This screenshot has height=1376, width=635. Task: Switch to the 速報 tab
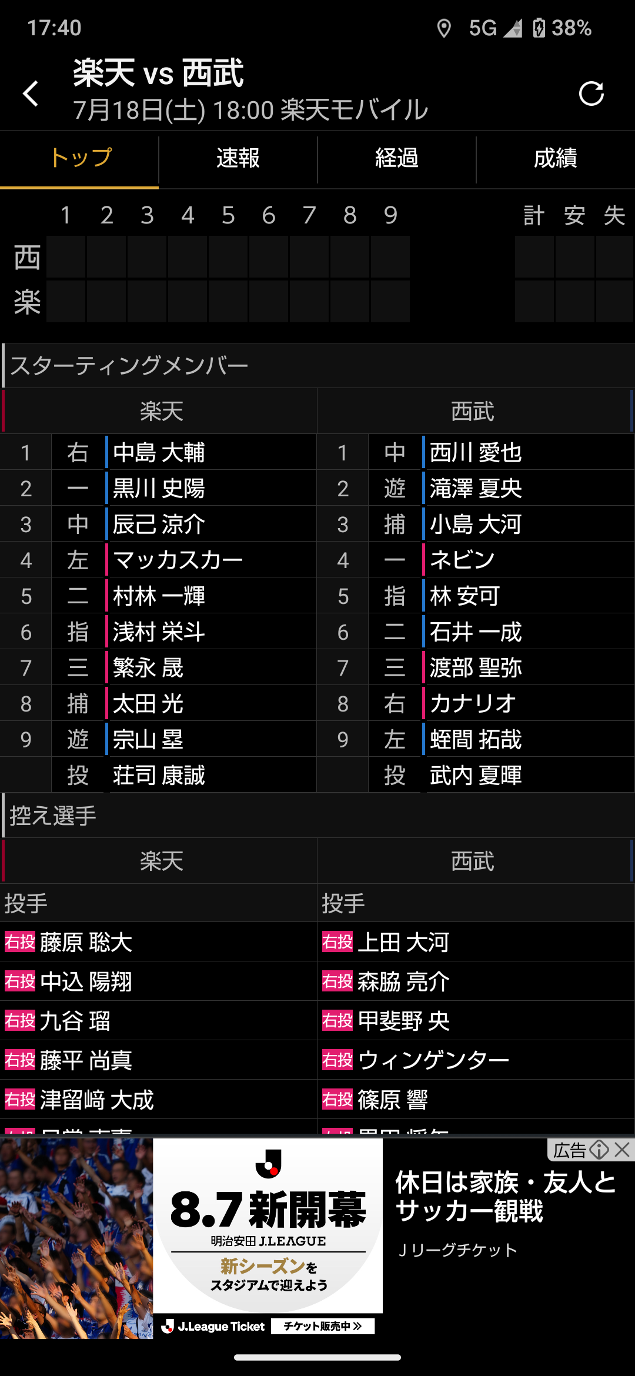238,158
